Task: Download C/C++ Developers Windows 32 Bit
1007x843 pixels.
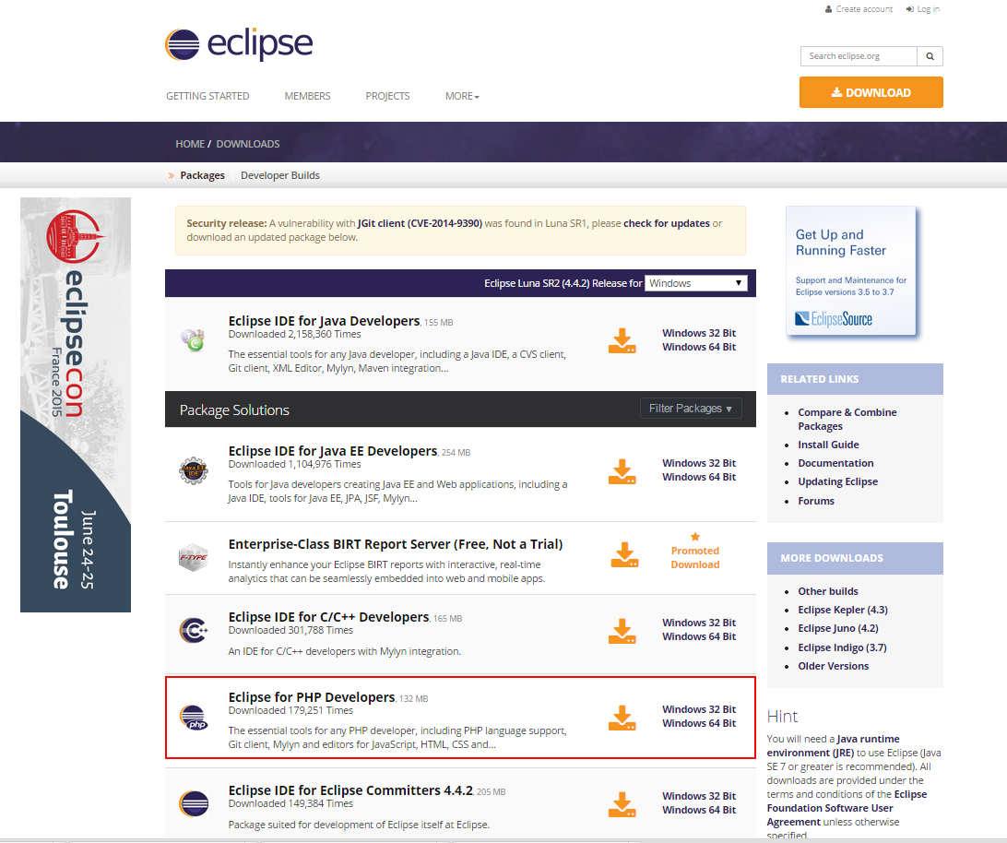Action: tap(699, 623)
